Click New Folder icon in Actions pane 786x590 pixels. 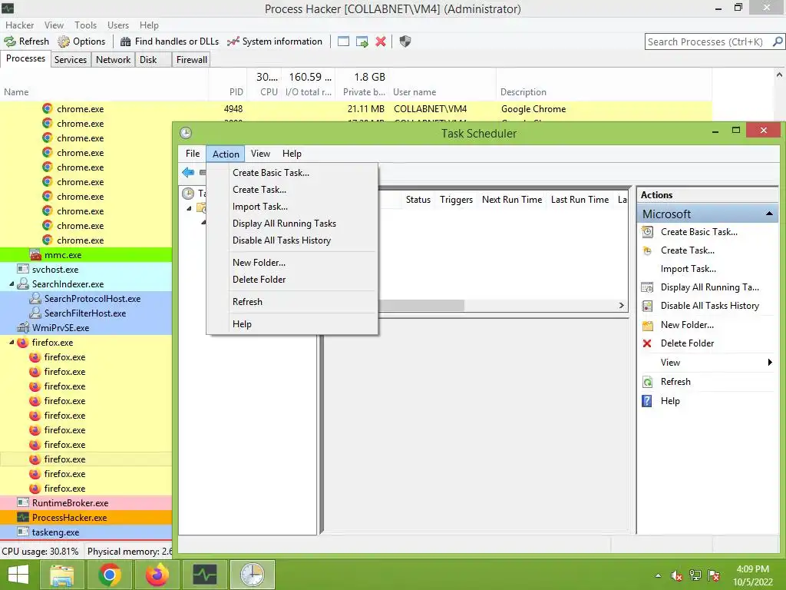647,325
